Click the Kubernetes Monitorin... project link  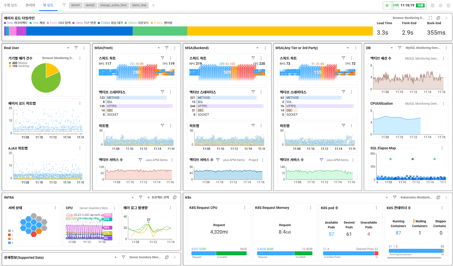point(416,197)
